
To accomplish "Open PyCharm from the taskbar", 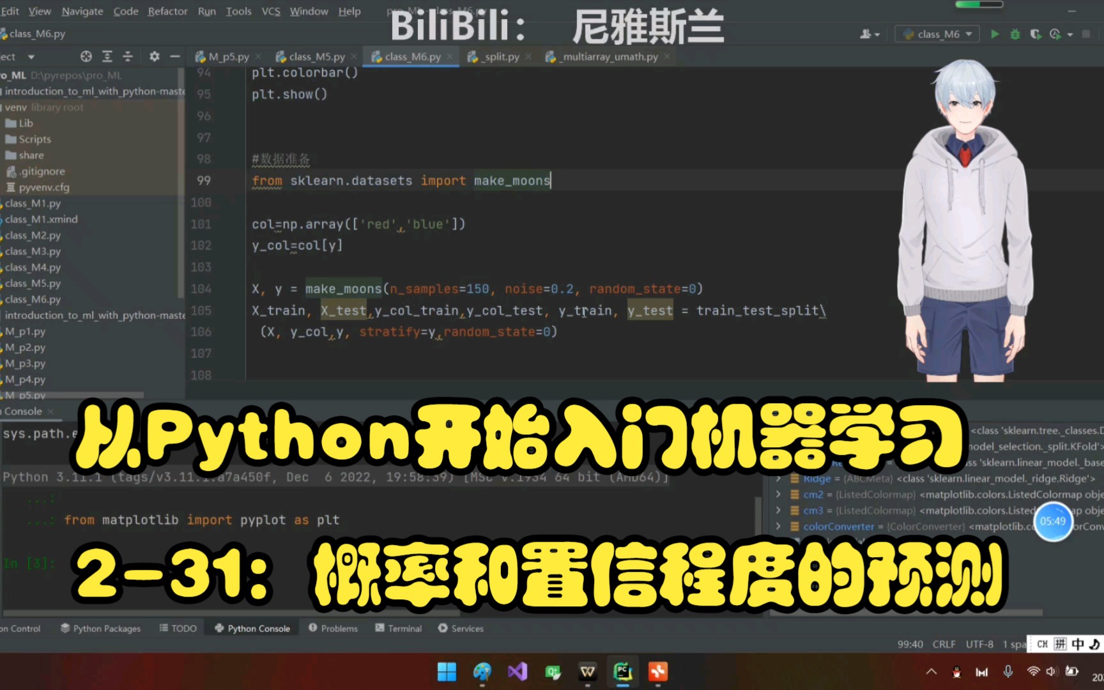I will click(623, 671).
